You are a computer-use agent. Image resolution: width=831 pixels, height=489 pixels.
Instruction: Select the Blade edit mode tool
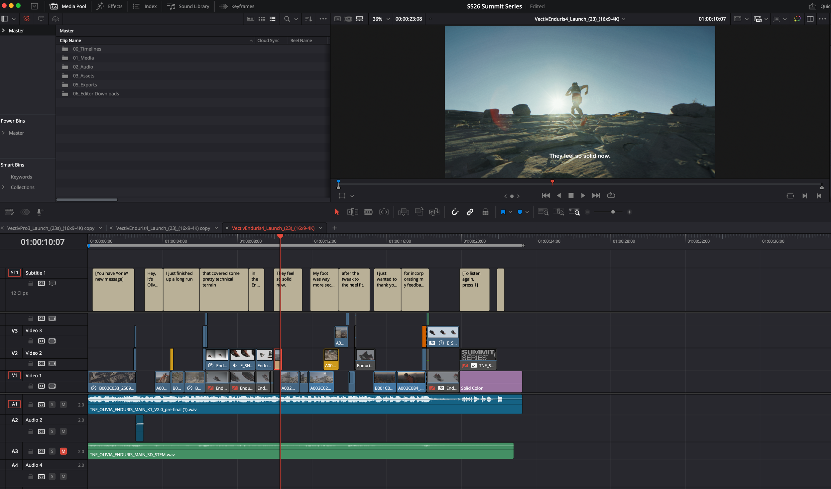tap(368, 212)
